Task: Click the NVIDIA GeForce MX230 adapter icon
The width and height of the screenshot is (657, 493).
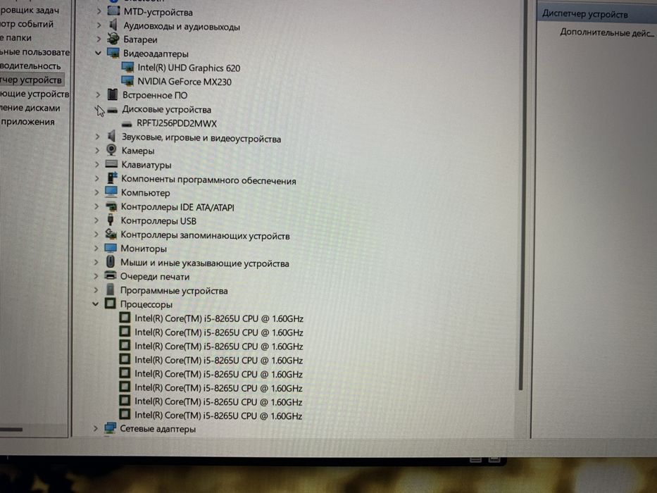Action: [127, 81]
